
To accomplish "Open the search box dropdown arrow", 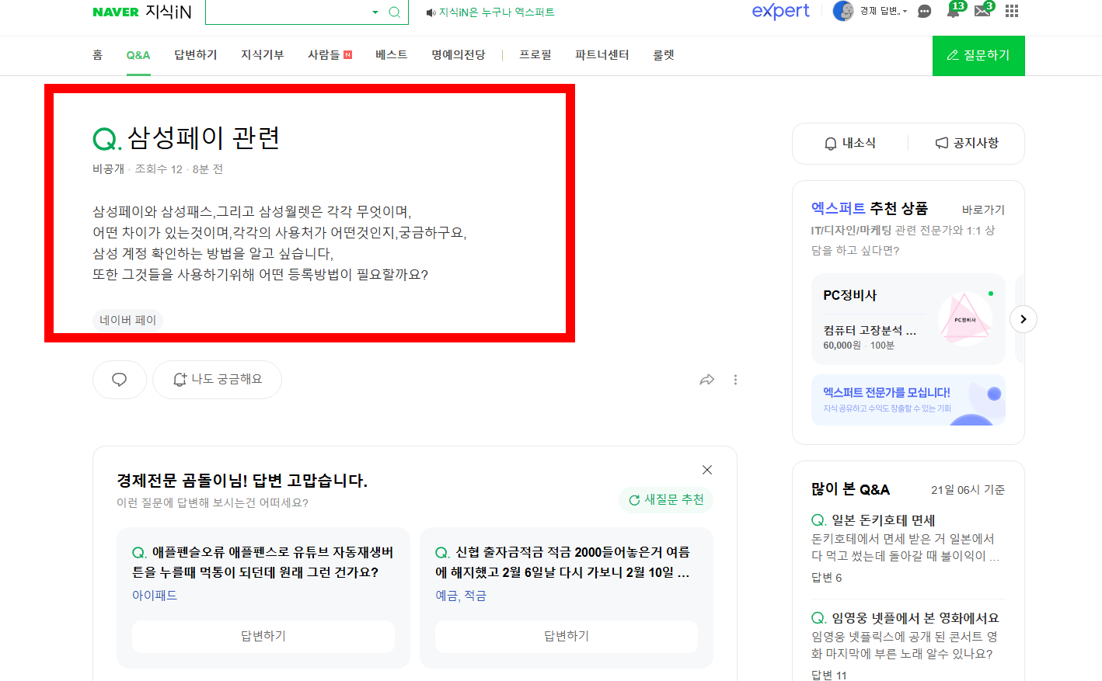I will (x=375, y=12).
